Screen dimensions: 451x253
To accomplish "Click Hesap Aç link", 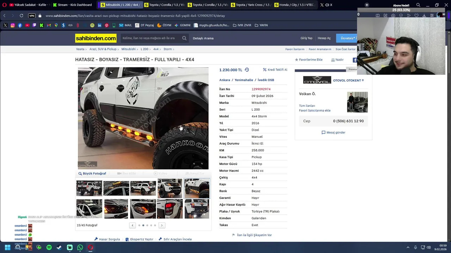I will pyautogui.click(x=324, y=38).
